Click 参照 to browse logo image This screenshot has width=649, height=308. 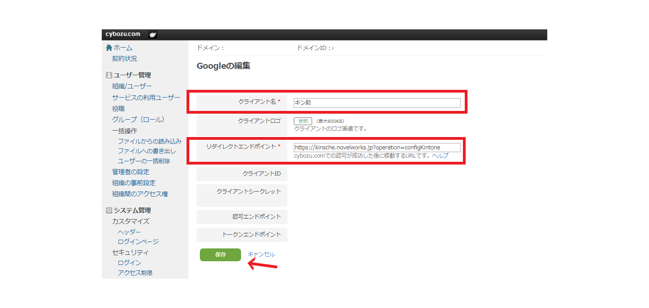(303, 121)
